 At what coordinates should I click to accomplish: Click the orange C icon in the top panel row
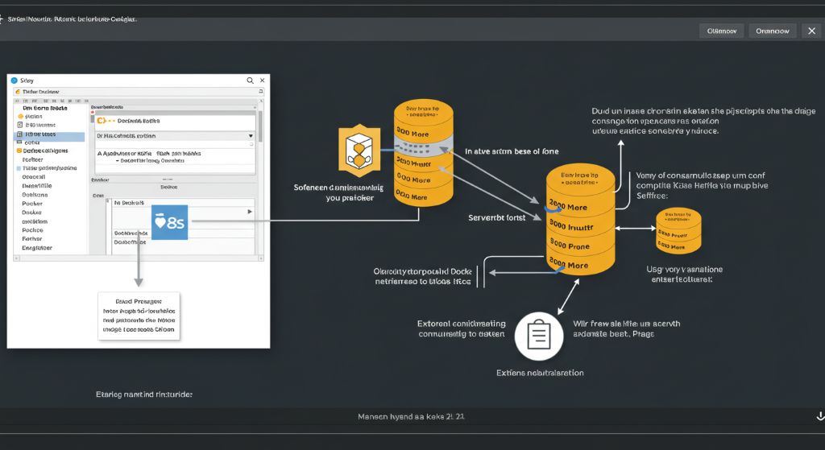[x=101, y=120]
